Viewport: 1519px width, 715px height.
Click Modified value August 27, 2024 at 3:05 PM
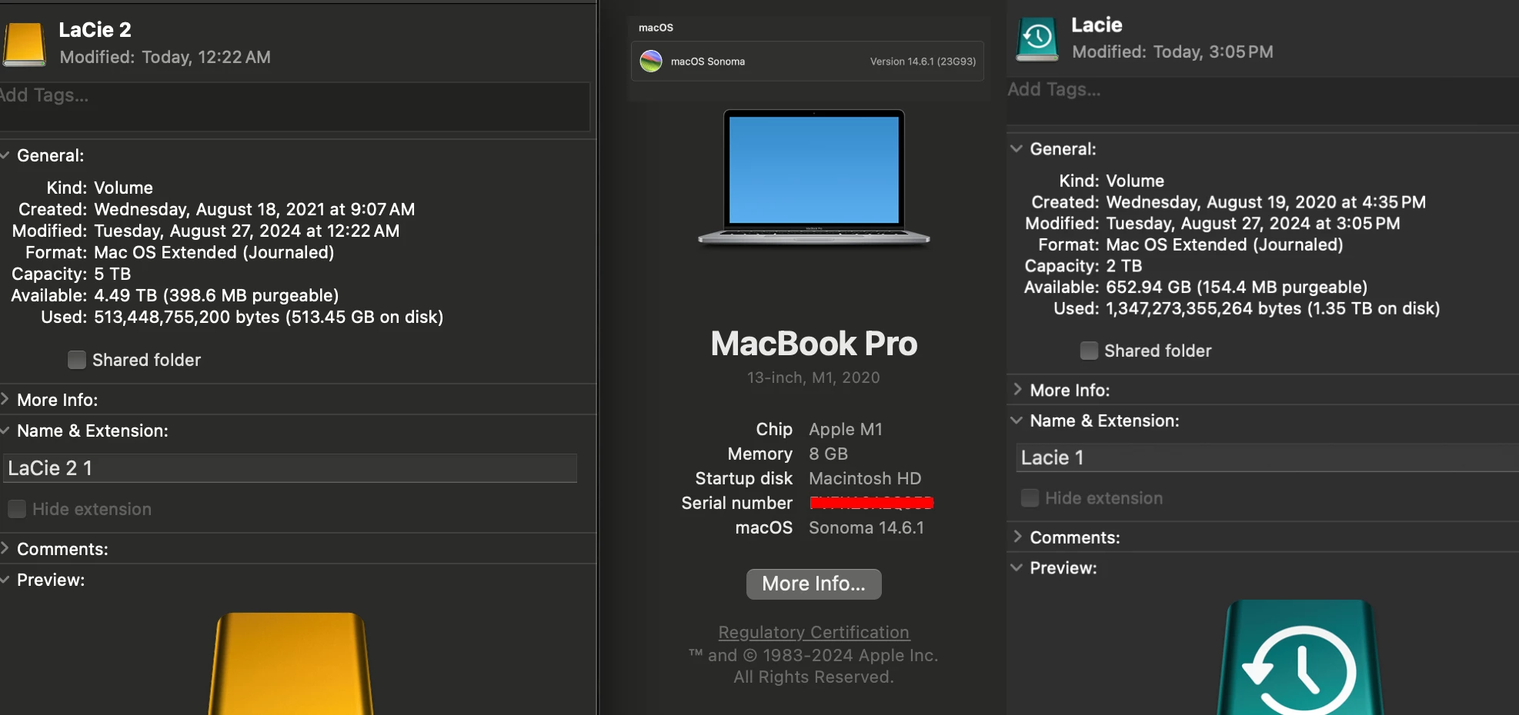1253,223
